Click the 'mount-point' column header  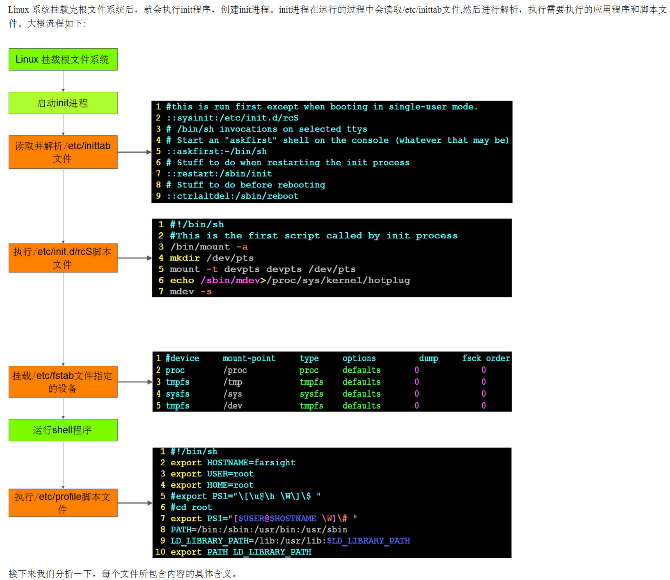point(249,358)
